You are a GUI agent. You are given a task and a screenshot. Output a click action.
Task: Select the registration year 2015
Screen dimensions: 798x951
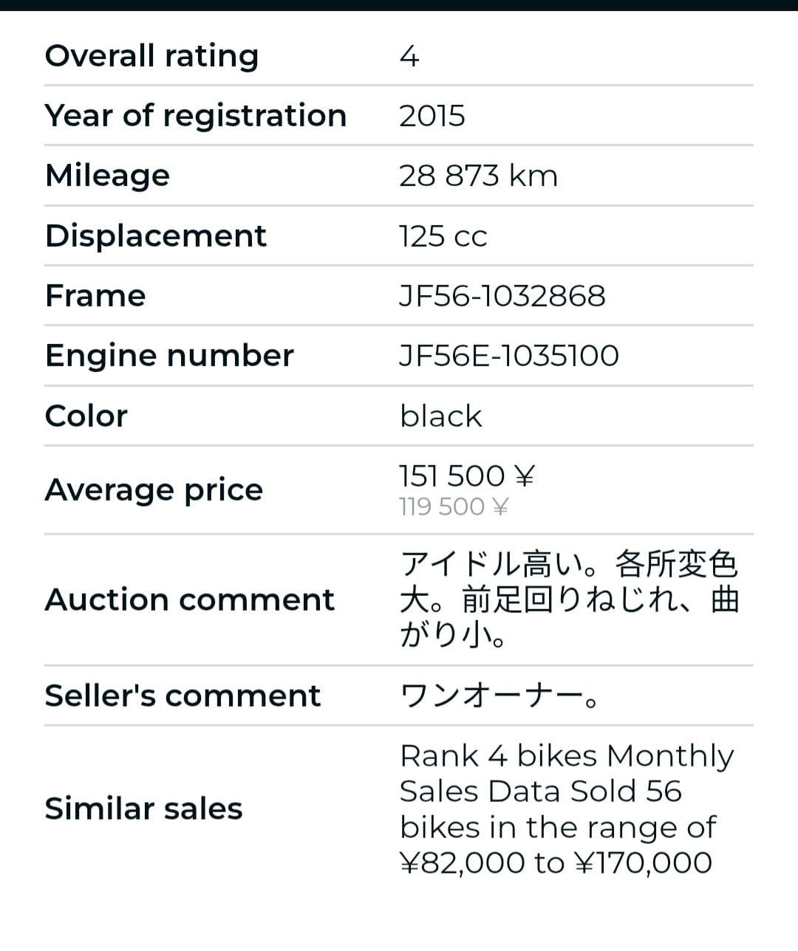pyautogui.click(x=432, y=116)
